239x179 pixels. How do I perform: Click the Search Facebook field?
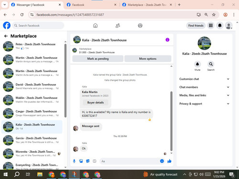(38, 25)
